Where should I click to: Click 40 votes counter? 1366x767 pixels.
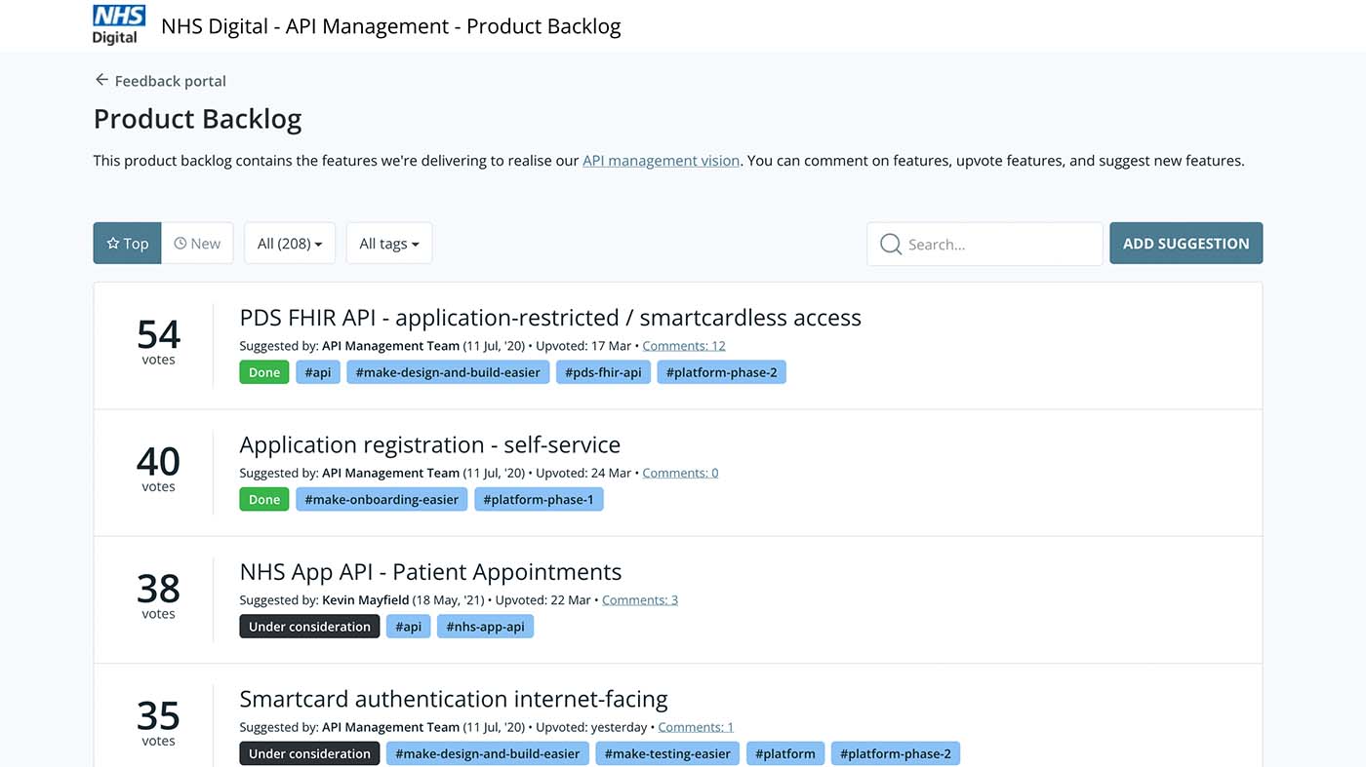(x=158, y=468)
